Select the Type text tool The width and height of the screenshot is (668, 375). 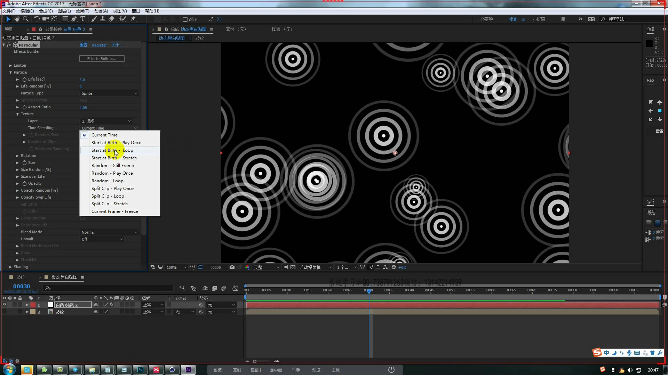tap(83, 19)
